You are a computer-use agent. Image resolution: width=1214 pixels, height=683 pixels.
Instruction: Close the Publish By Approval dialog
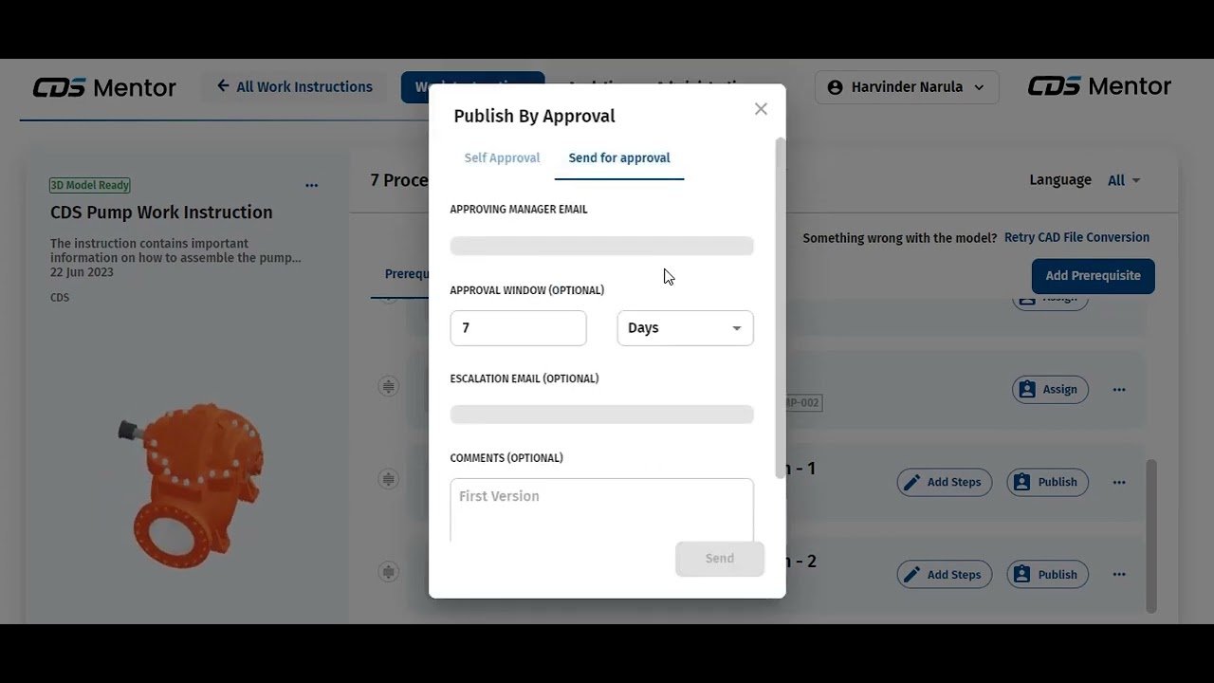(x=761, y=109)
